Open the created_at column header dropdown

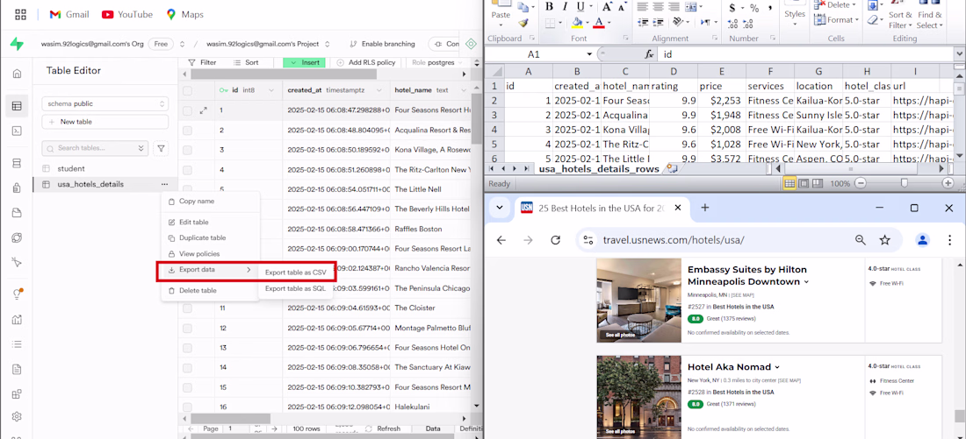coord(378,90)
